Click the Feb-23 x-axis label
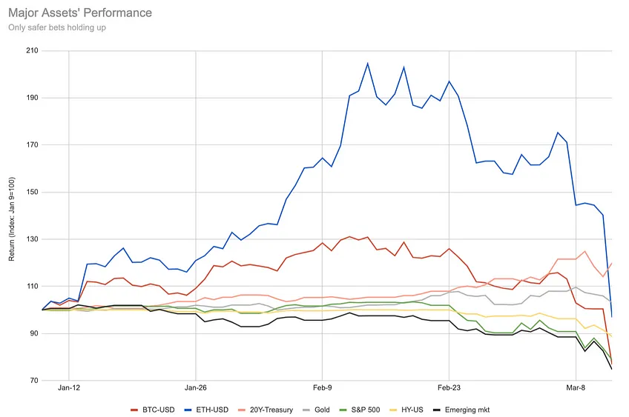Screen dimensions: 629x417 (449, 388)
